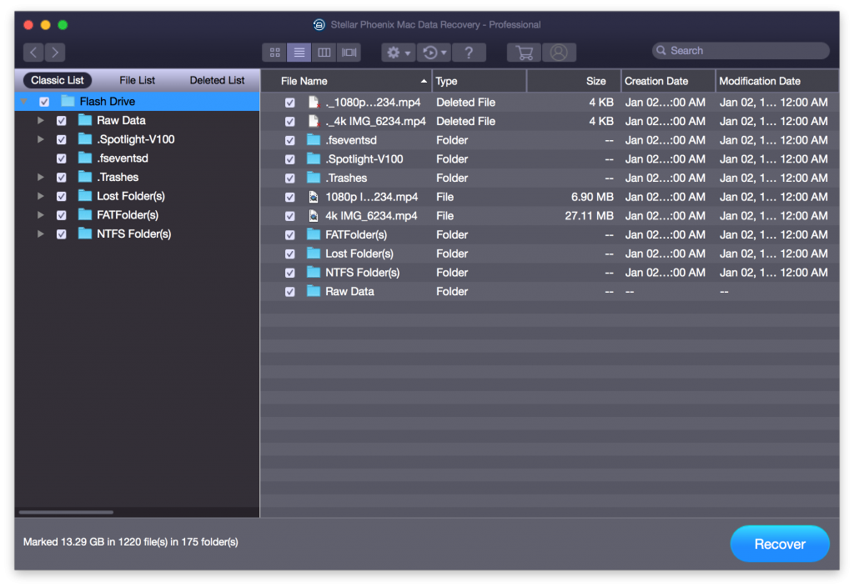This screenshot has width=854, height=588.
Task: Click the video file icon for 4k IMG_6234.mp4
Action: point(314,215)
